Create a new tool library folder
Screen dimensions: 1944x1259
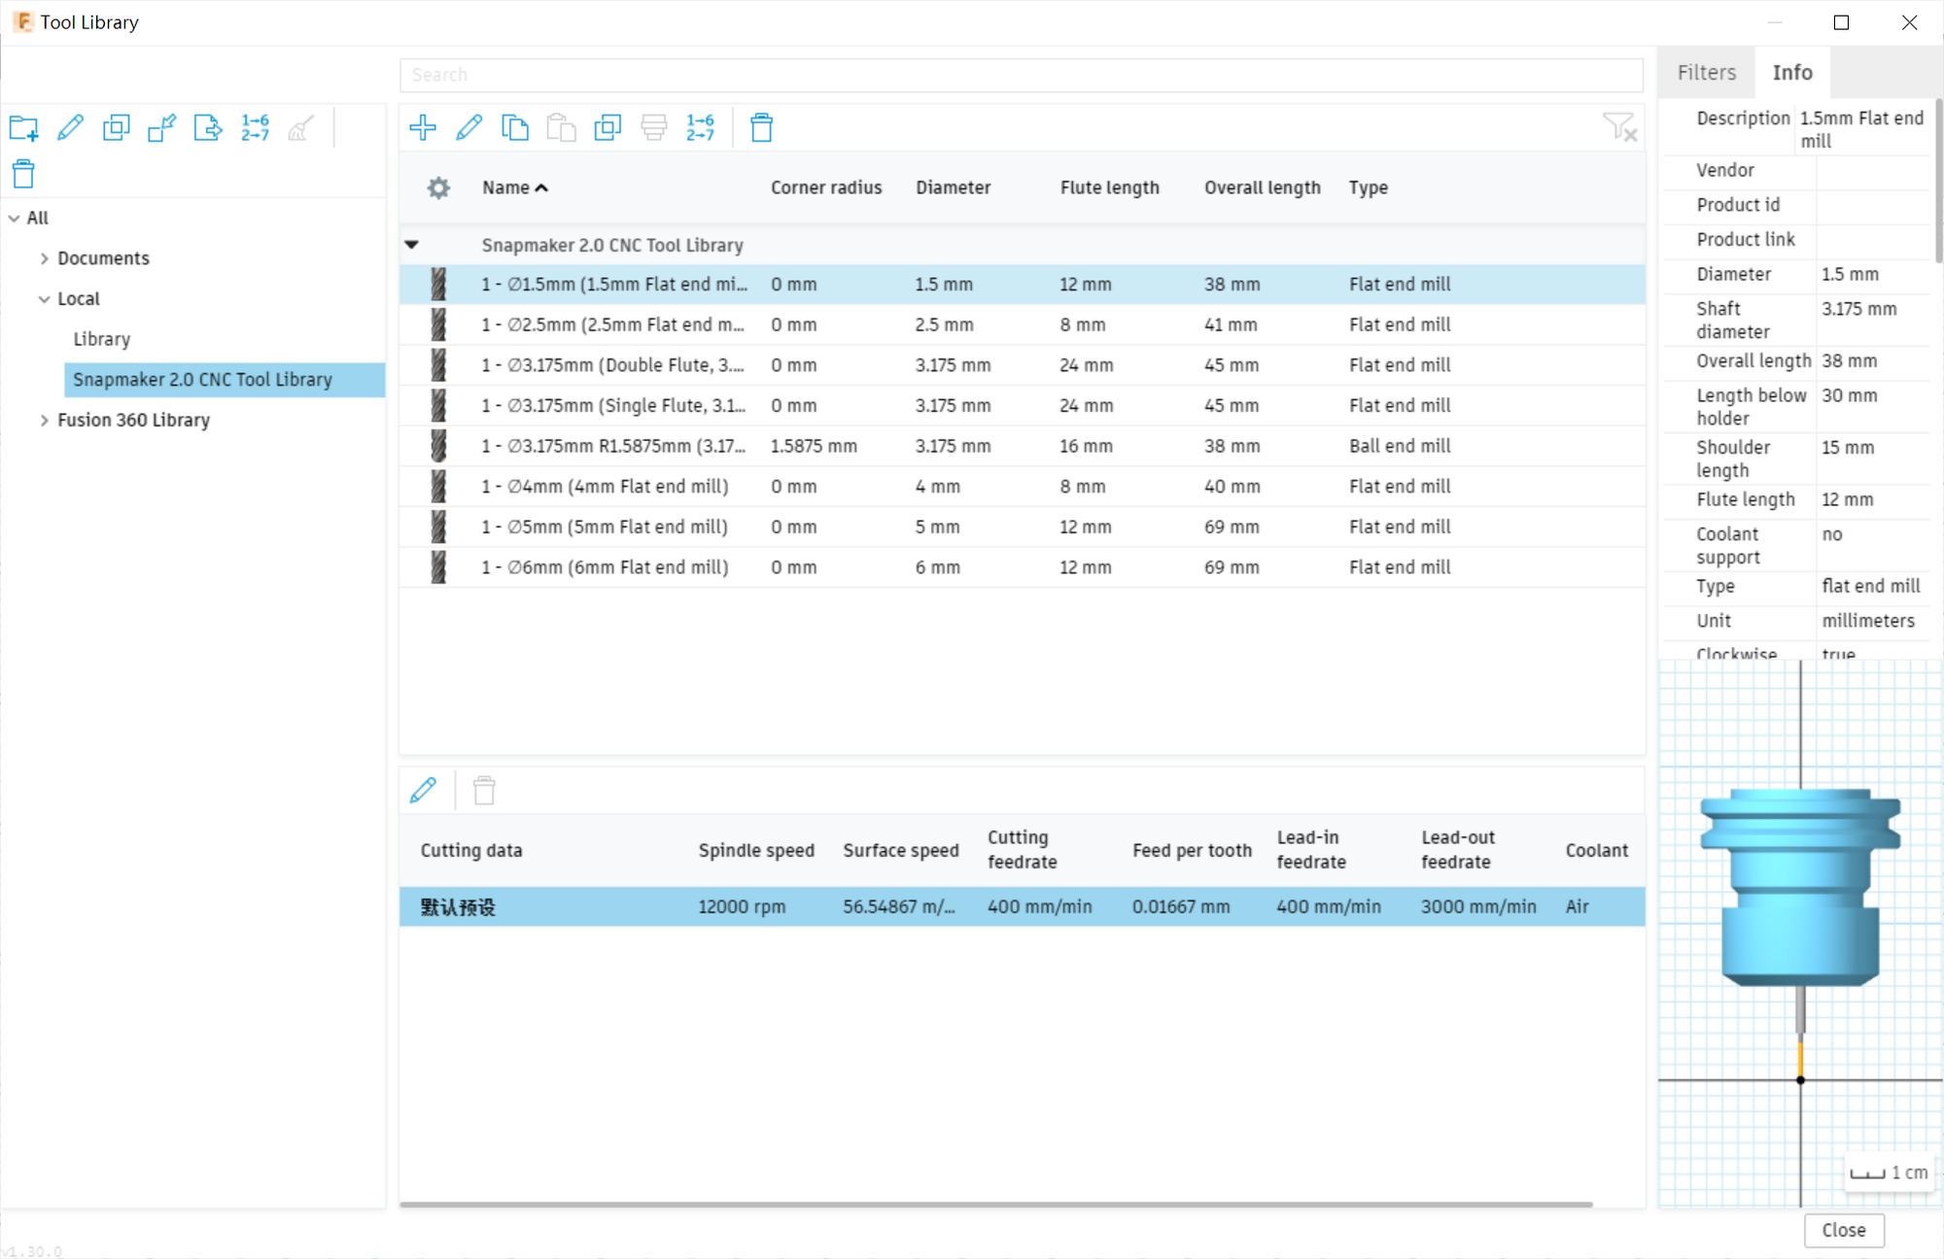pyautogui.click(x=23, y=127)
